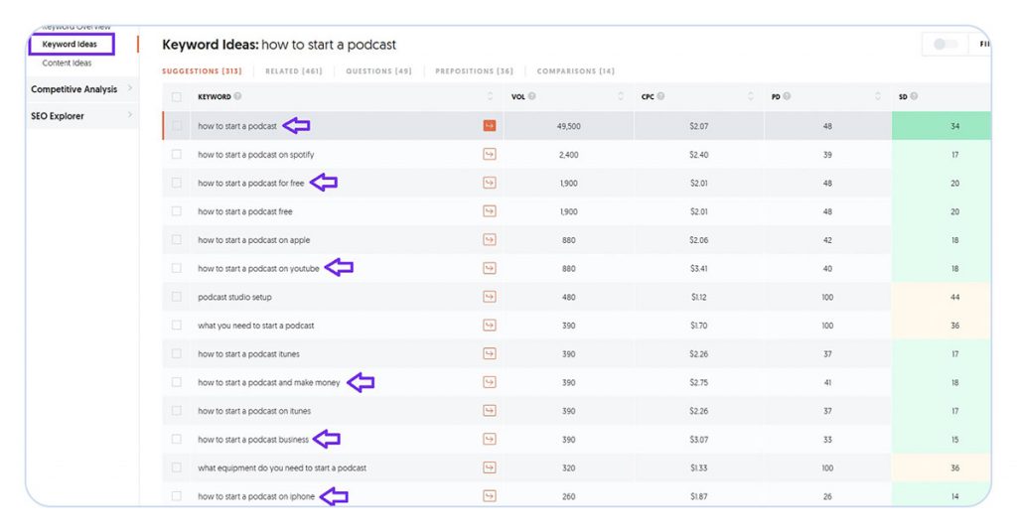This screenshot has height=532, width=1017.
Task: Click arrow icon for 'how to start a podcast on itunes'
Action: tap(490, 411)
